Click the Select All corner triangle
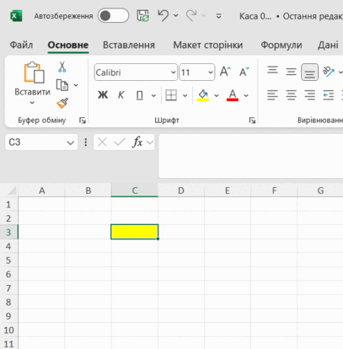 click(x=11, y=191)
